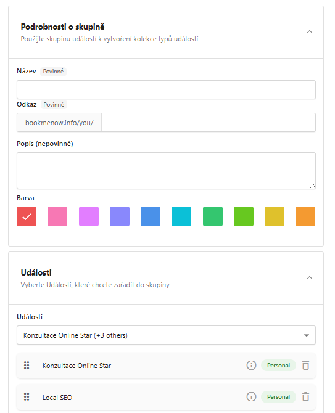Grab drag handle of Konzultace Online Star
The image size is (335, 413).
[27, 366]
